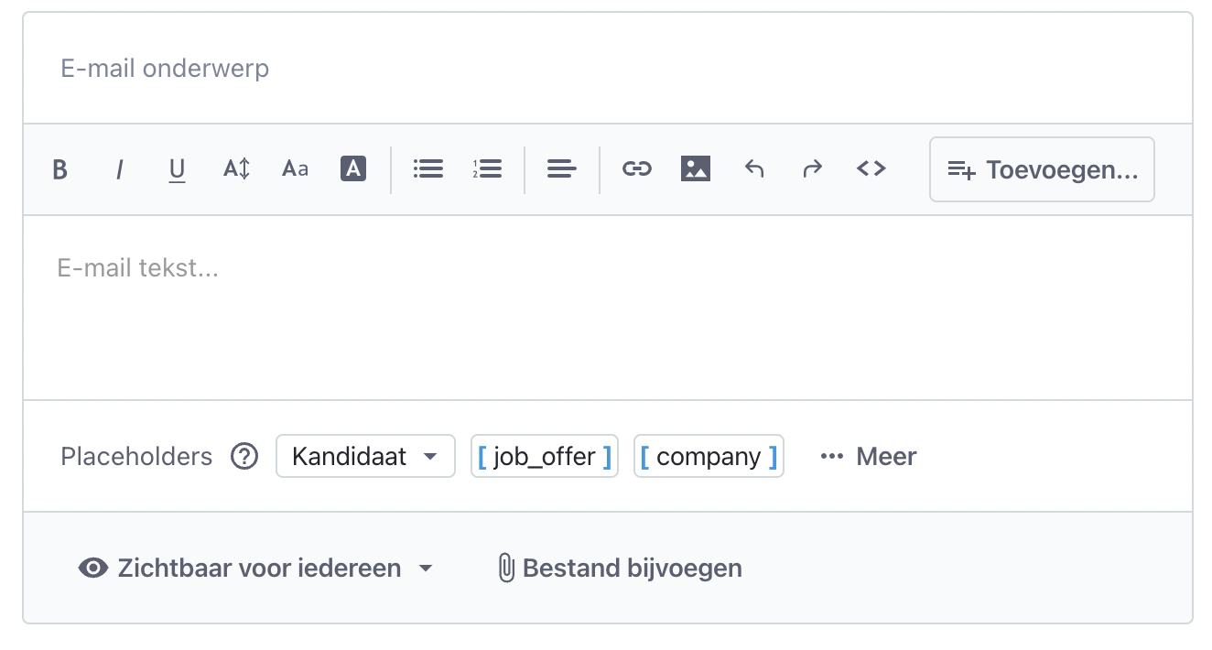
Task: Open the font size control
Action: (x=235, y=168)
